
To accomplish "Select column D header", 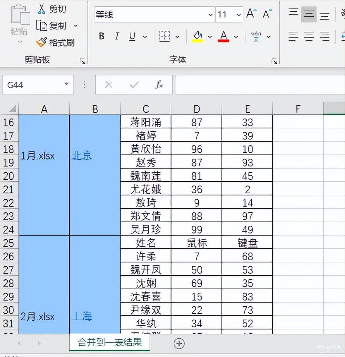I will (x=196, y=109).
